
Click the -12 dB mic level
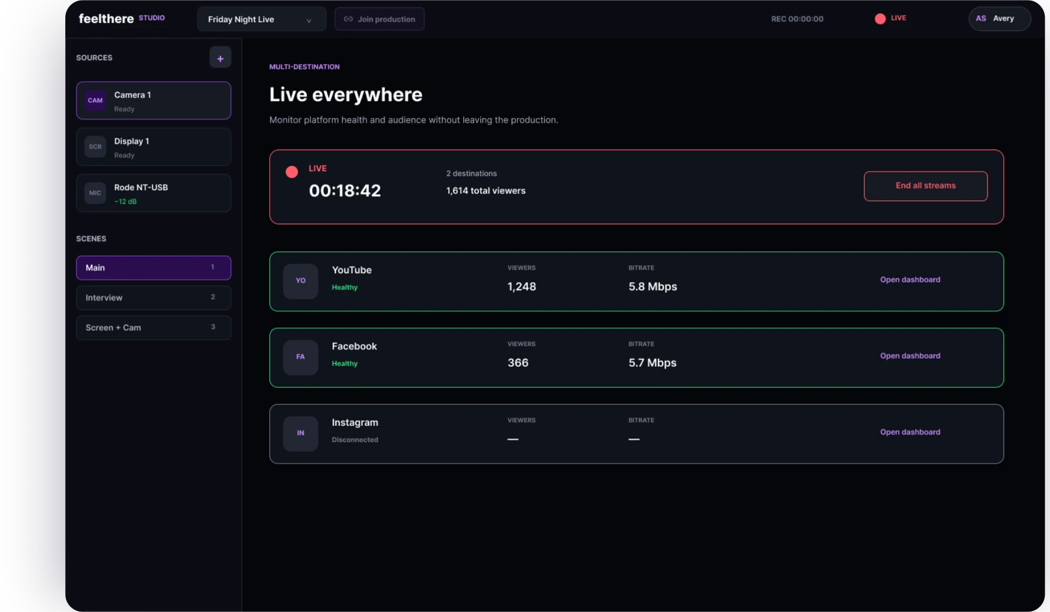click(125, 202)
